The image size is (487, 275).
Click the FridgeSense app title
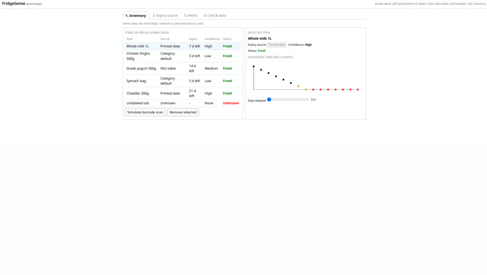tap(14, 4)
